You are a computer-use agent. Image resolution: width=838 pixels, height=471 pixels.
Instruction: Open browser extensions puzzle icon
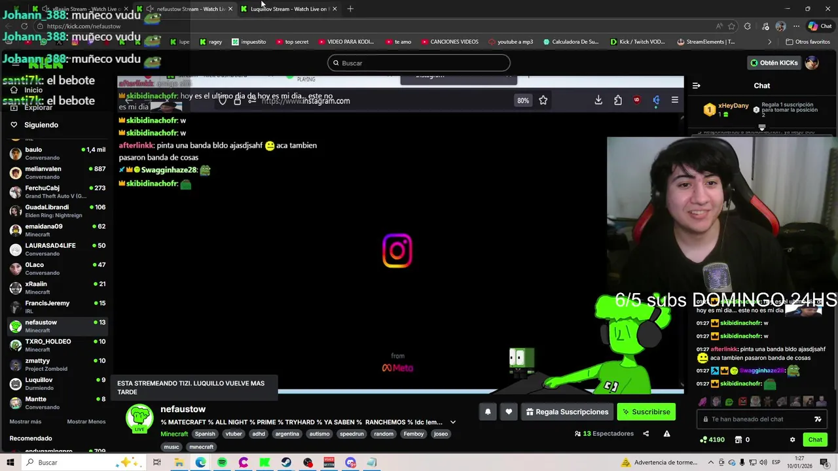[x=748, y=26]
